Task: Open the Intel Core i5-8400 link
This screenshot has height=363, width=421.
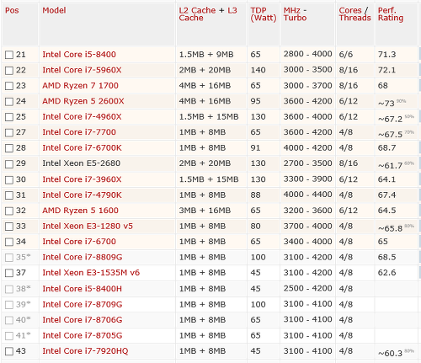Action: coord(79,55)
